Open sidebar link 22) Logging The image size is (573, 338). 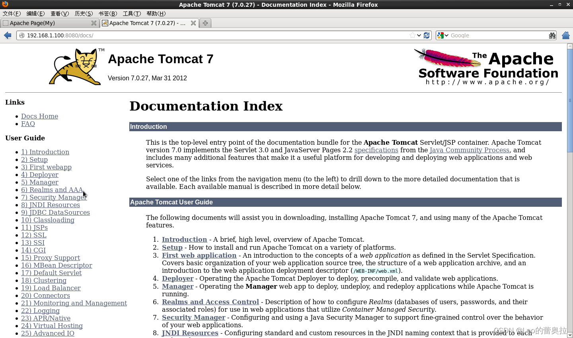pos(40,311)
